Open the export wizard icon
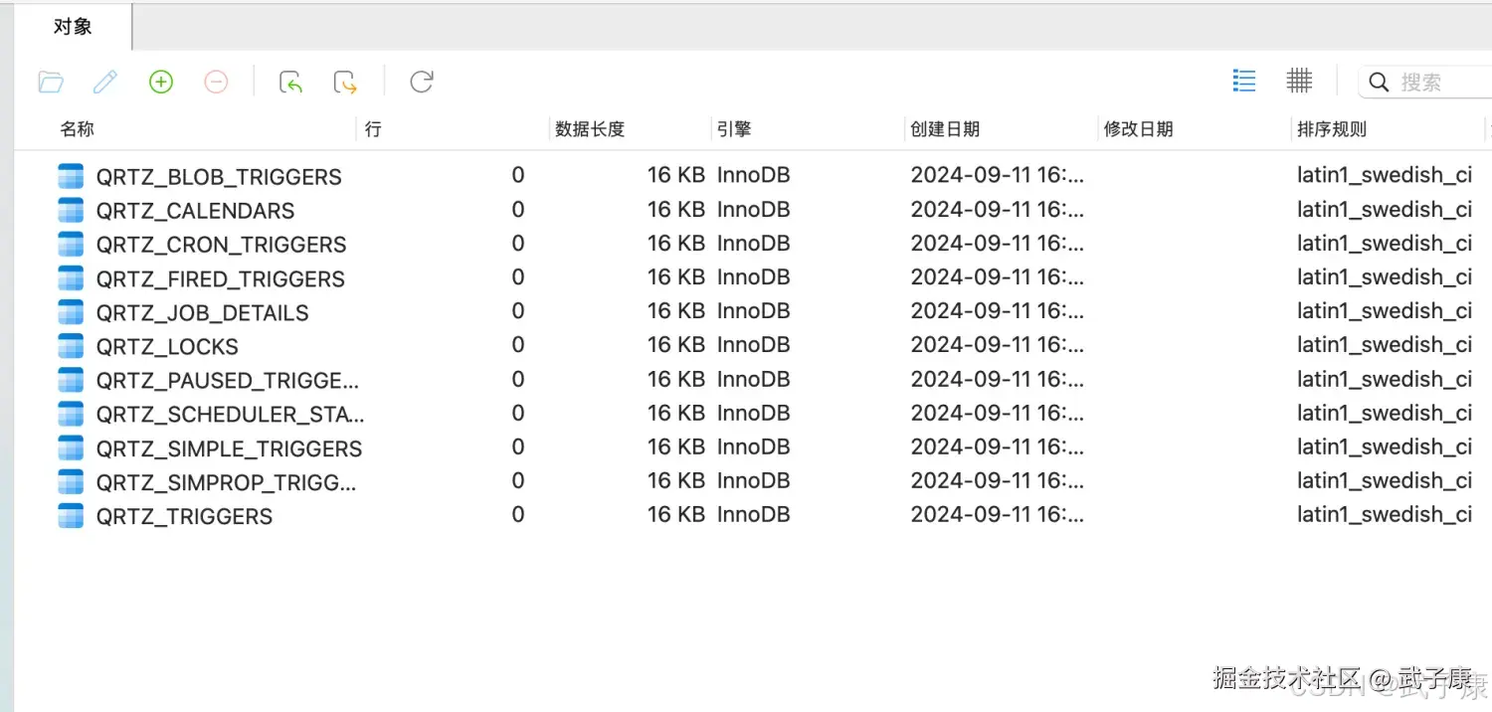This screenshot has height=712, width=1492. (x=344, y=82)
